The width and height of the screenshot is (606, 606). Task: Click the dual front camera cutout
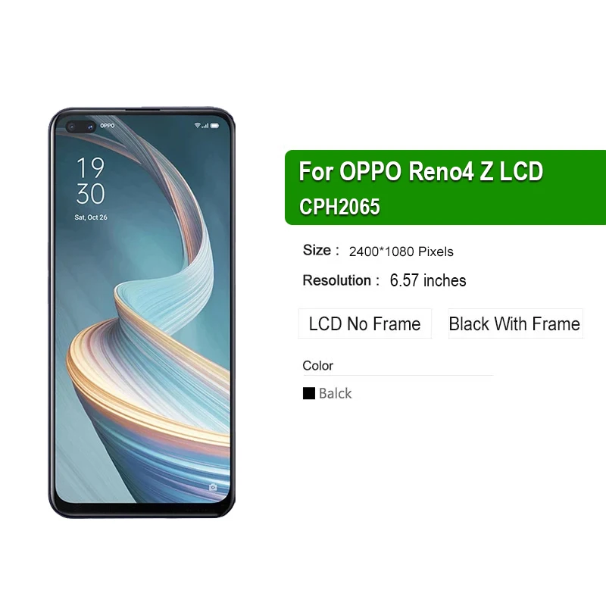(80, 127)
